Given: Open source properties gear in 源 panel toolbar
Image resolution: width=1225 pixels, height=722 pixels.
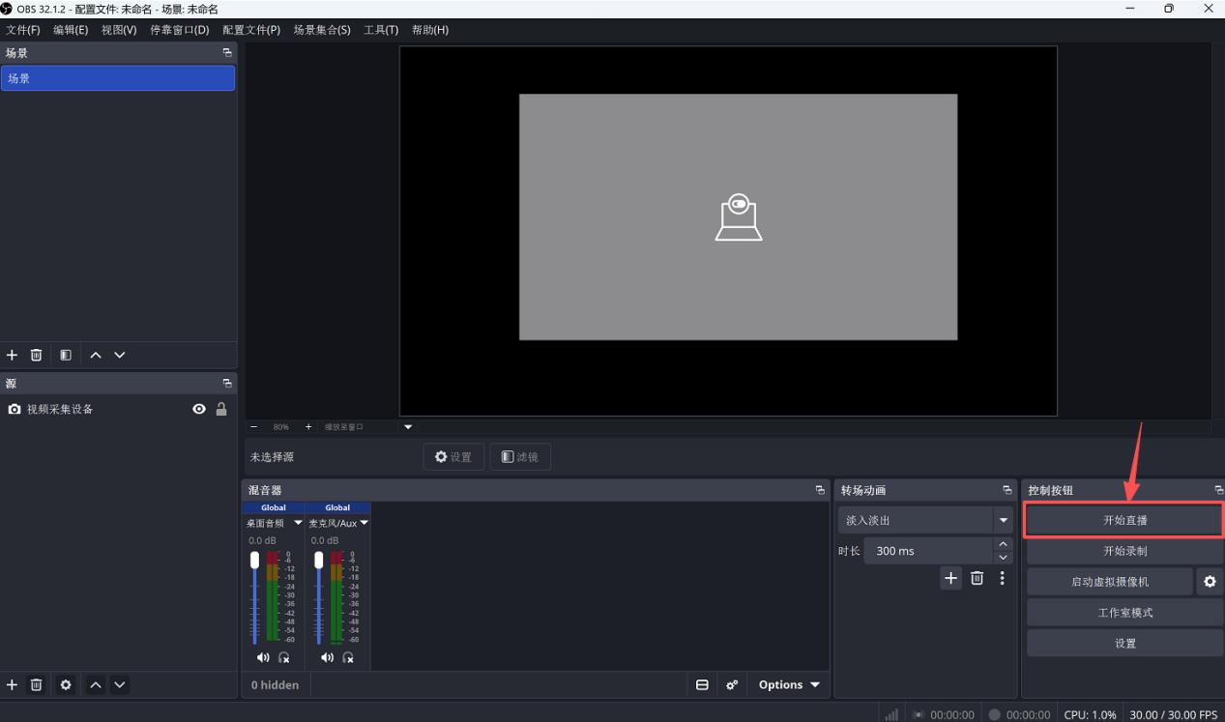Looking at the screenshot, I should point(66,684).
